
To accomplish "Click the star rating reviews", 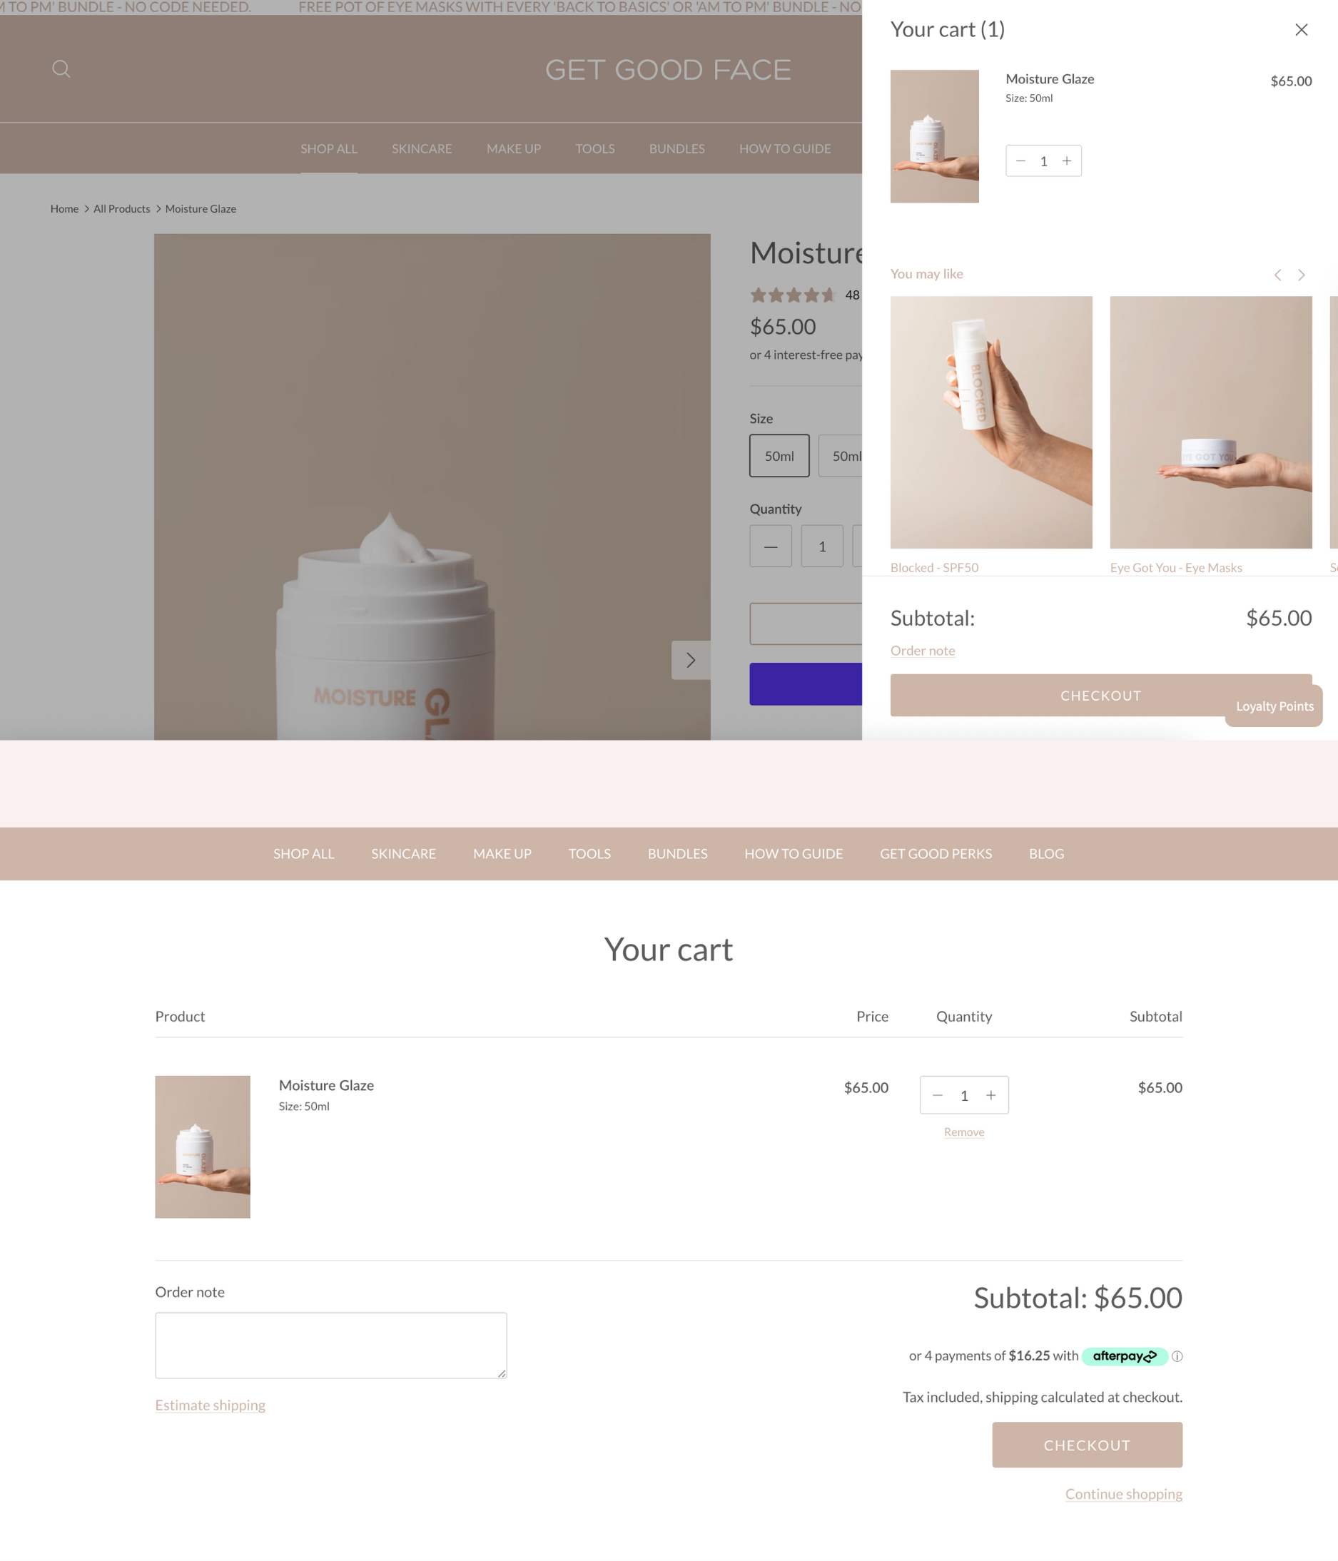I will point(794,295).
